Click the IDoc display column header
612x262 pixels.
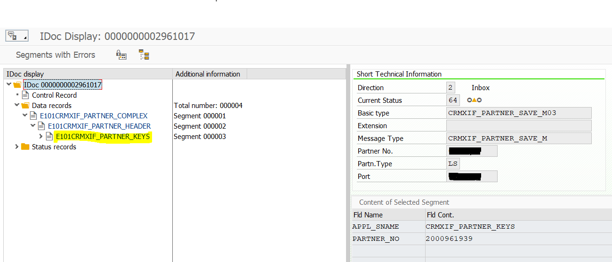[25, 74]
